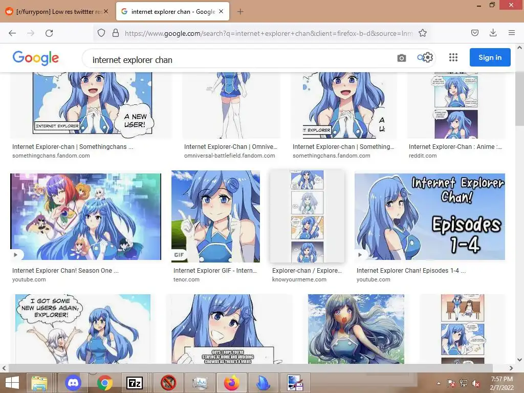The height and width of the screenshot is (393, 524).
Task: Open the performance monitor taskbar icon
Action: [201, 383]
